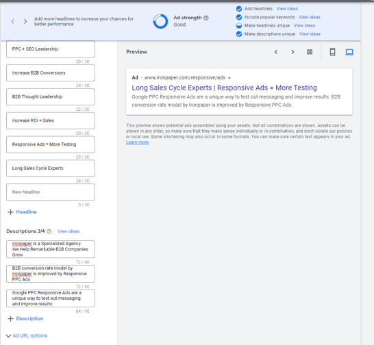This screenshot has height=345, width=374.
Task: Go to next suggestion in top banner
Action: tap(25, 21)
